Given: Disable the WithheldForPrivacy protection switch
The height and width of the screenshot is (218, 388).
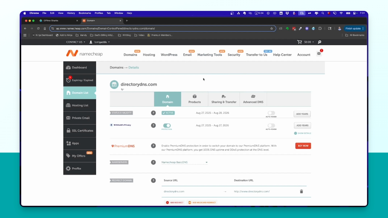Looking at the screenshot, I should tap(167, 125).
